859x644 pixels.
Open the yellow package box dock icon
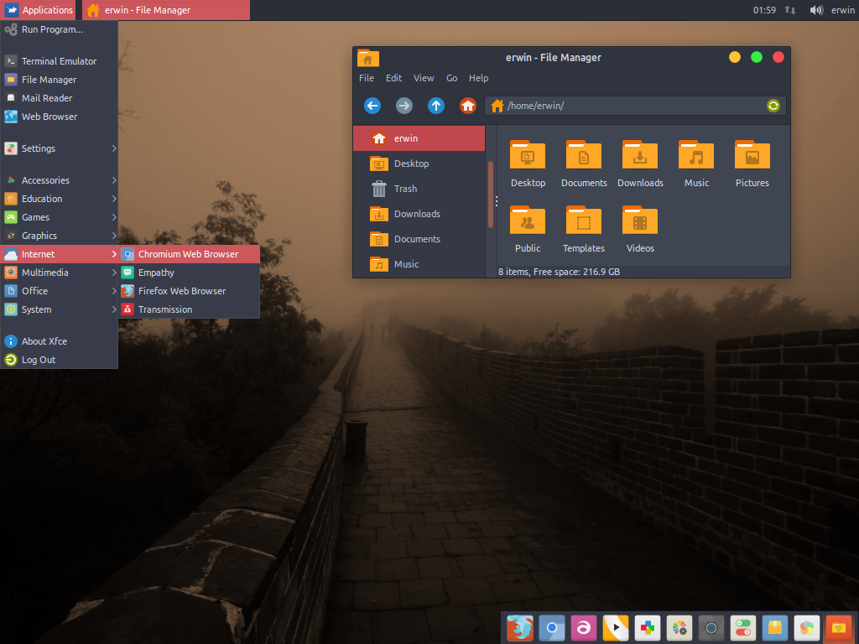click(774, 627)
